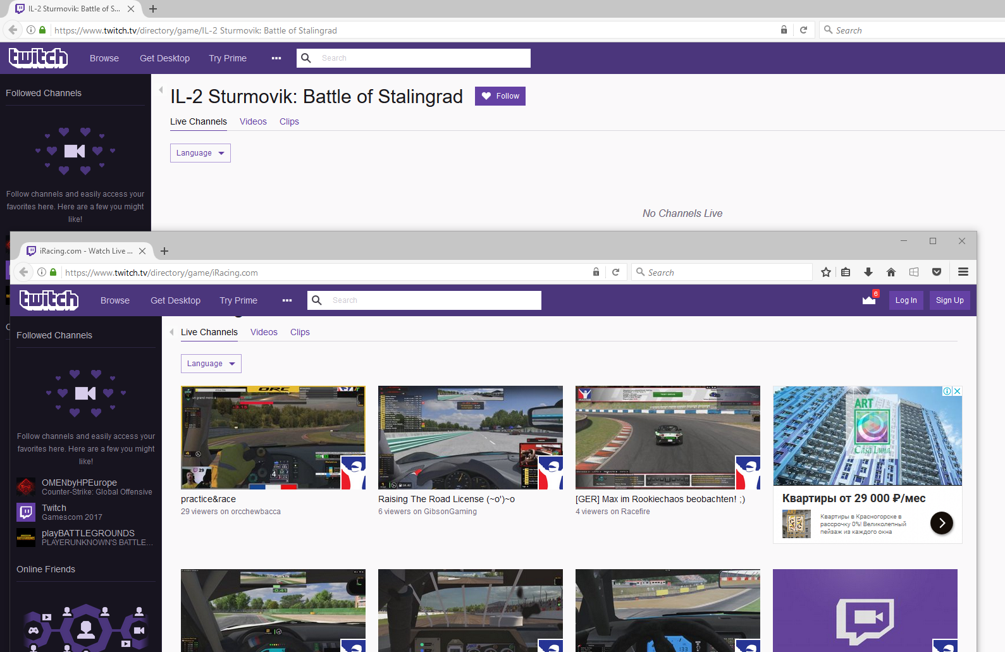Go back in the IL-2 Sturmovik browser window
The height and width of the screenshot is (652, 1005).
pos(13,30)
